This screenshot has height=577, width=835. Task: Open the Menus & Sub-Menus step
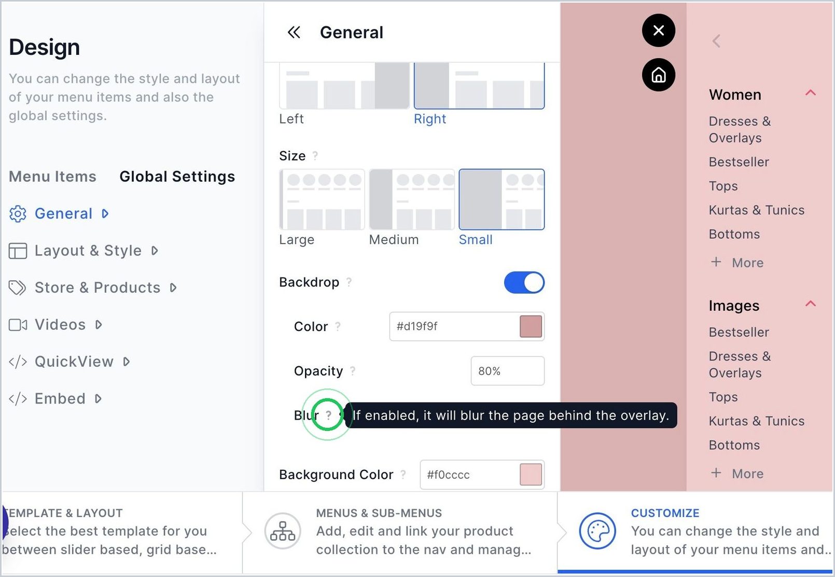400,531
